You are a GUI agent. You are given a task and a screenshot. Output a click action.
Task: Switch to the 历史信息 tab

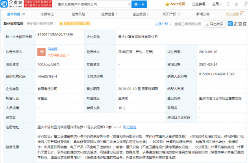[x=234, y=14]
